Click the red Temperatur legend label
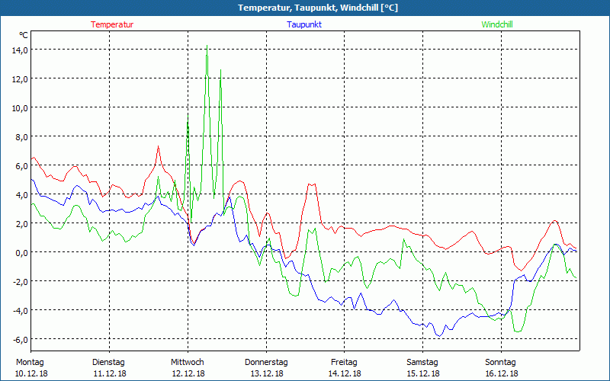This screenshot has height=381, width=610. coord(112,24)
